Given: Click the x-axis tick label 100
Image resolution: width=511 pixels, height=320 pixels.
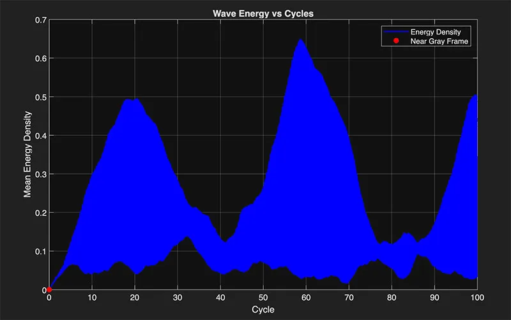Looking at the screenshot, I should (x=477, y=298).
